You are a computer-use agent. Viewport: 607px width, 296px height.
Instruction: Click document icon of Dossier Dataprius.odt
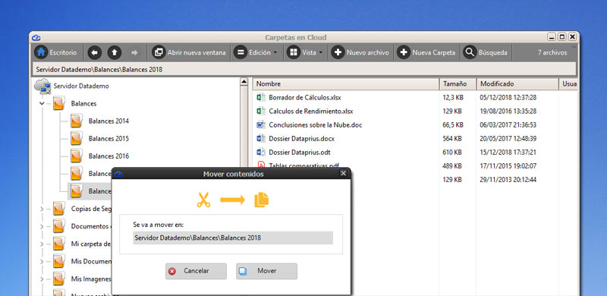coord(261,152)
